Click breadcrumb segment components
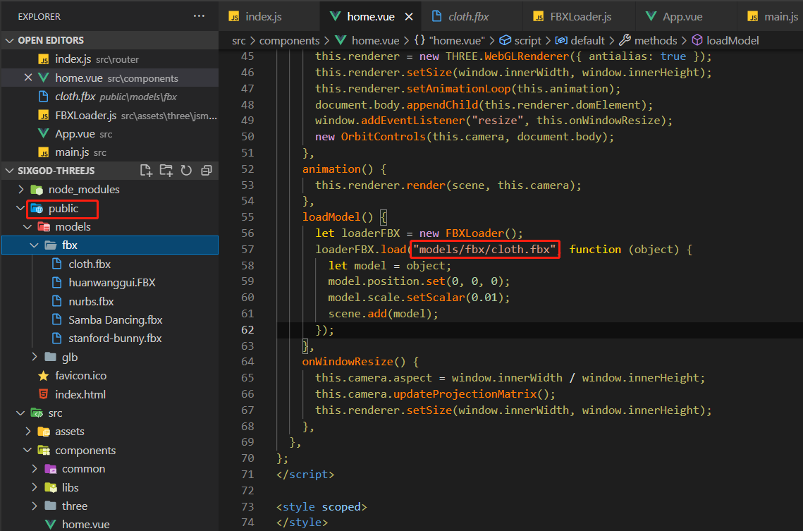 (289, 40)
